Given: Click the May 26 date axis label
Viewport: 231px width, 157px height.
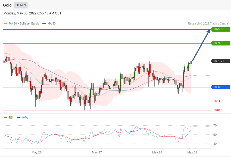Looking at the screenshot, I should 36,152.
